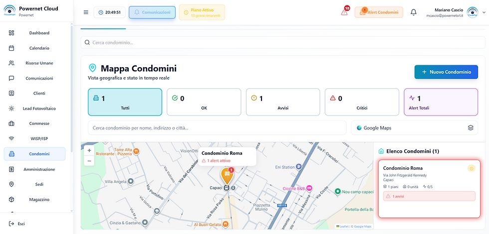Focus the search by nome, indirizzo o città field
This screenshot has height=234, width=489.
[217, 128]
